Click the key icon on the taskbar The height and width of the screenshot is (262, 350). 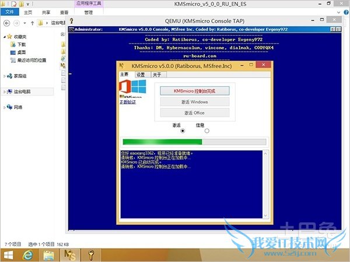(91, 255)
